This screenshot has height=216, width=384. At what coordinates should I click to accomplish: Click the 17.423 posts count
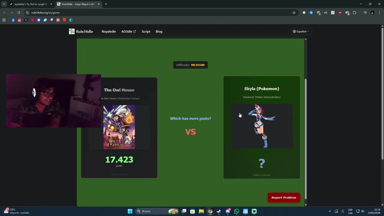pos(119,160)
